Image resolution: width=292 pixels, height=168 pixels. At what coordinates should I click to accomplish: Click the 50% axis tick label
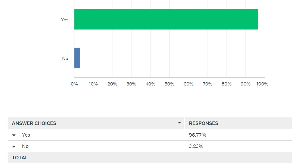pyautogui.click(x=169, y=84)
